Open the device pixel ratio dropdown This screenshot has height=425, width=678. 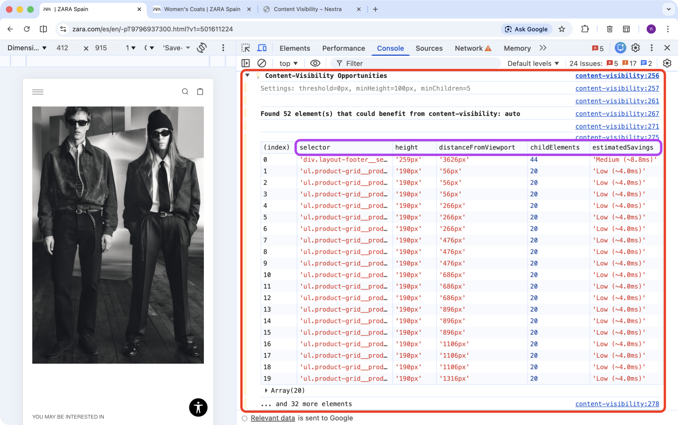[x=149, y=48]
